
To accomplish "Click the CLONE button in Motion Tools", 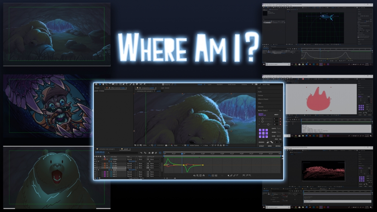I will point(276,136).
